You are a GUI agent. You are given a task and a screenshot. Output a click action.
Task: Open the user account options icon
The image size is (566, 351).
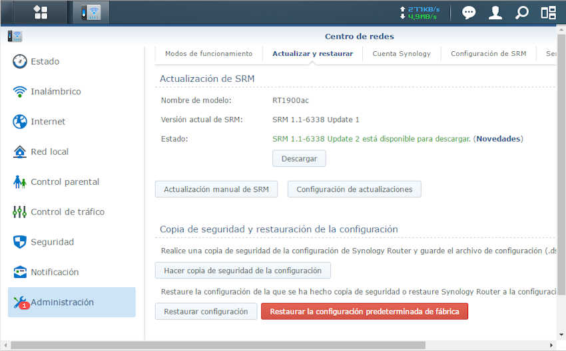(495, 13)
